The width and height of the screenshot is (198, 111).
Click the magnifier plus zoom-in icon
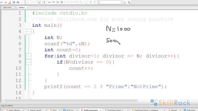click(81, 2)
